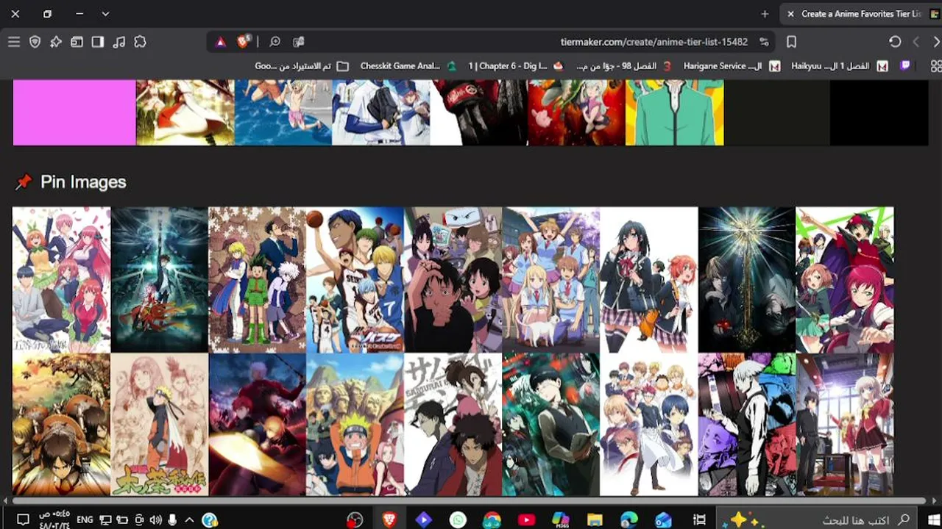Open the zoom magnifier in address bar
Image resolution: width=942 pixels, height=529 pixels.
pos(275,42)
